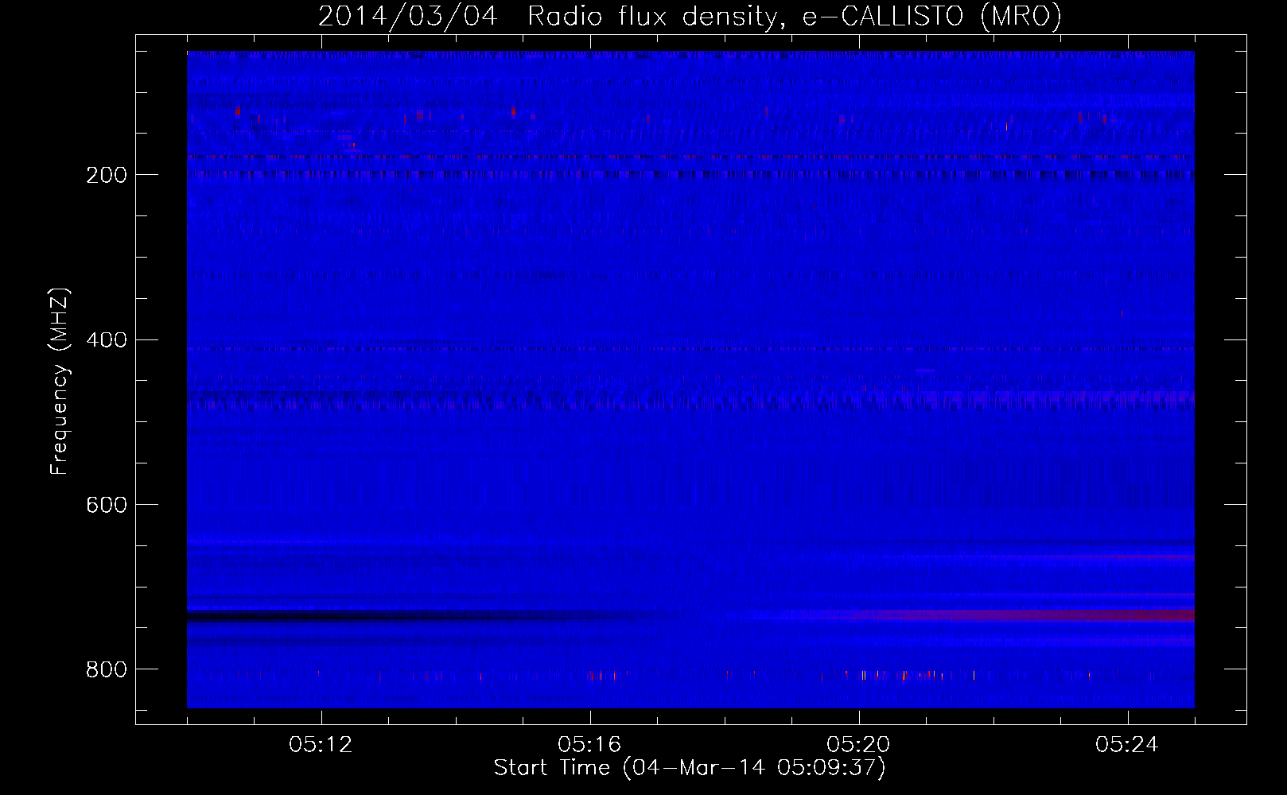The height and width of the screenshot is (795, 1287).
Task: Select the 400 frequency tick label
Action: pyautogui.click(x=107, y=340)
